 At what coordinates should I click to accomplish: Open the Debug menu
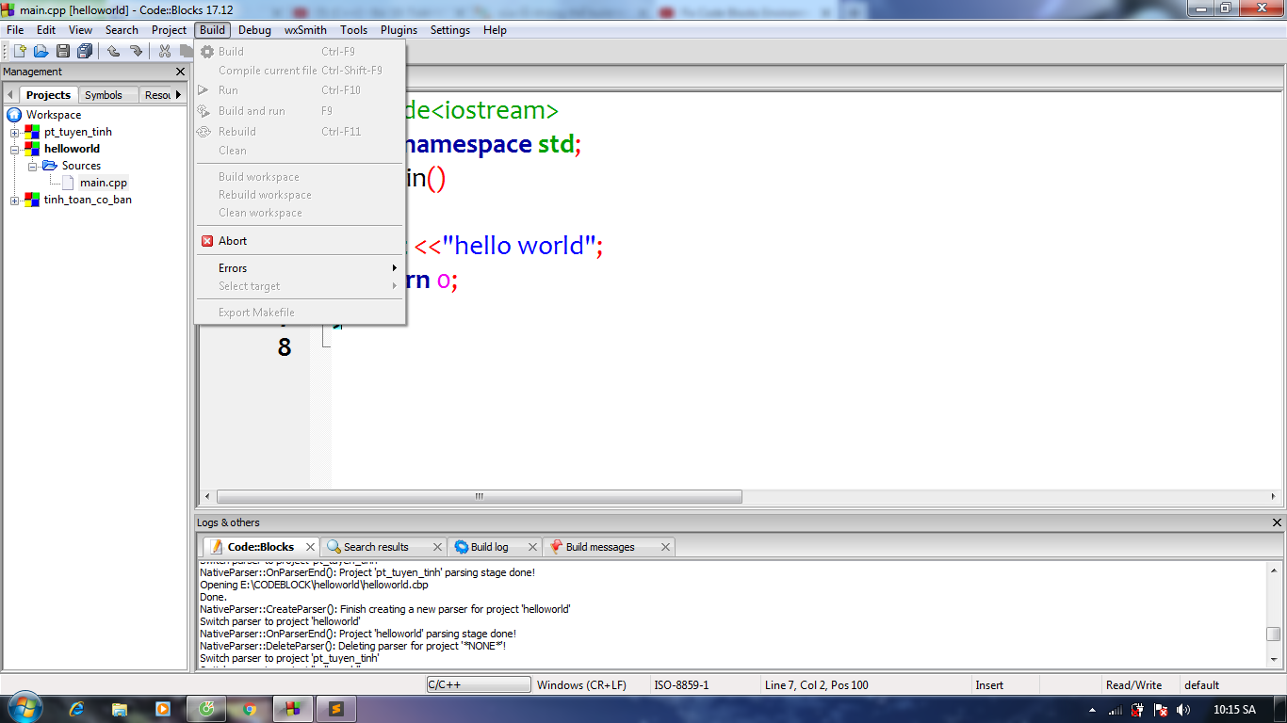coord(254,30)
